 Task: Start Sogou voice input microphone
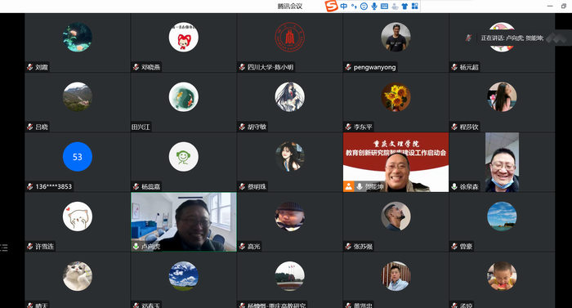[374, 6]
